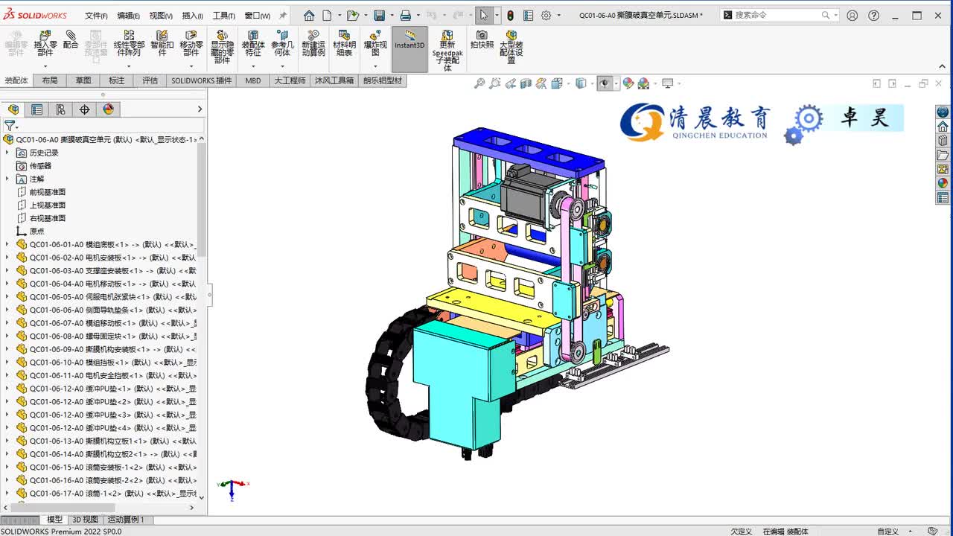Viewport: 953px width, 536px height.
Task: Click the Select cursor tool
Action: click(484, 15)
